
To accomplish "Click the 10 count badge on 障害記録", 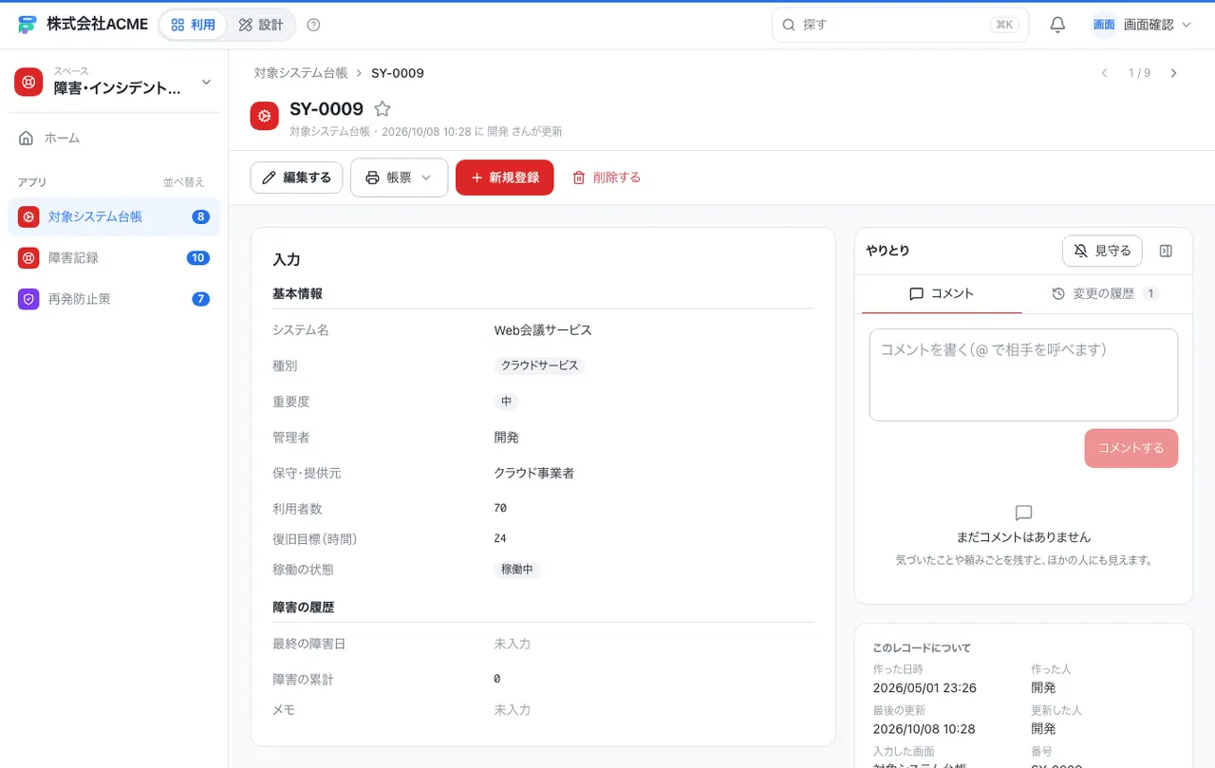I will (x=197, y=258).
